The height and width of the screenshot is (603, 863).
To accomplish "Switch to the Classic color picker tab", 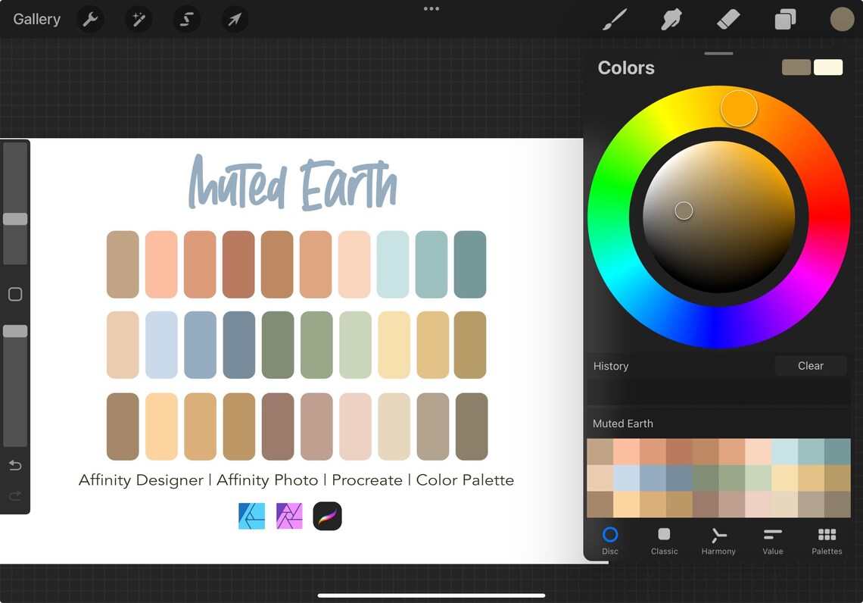I will coord(664,540).
